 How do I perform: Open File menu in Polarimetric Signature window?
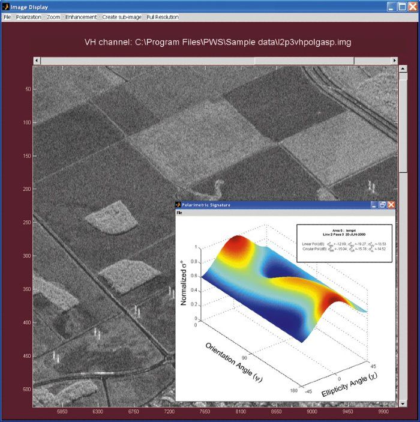click(179, 213)
